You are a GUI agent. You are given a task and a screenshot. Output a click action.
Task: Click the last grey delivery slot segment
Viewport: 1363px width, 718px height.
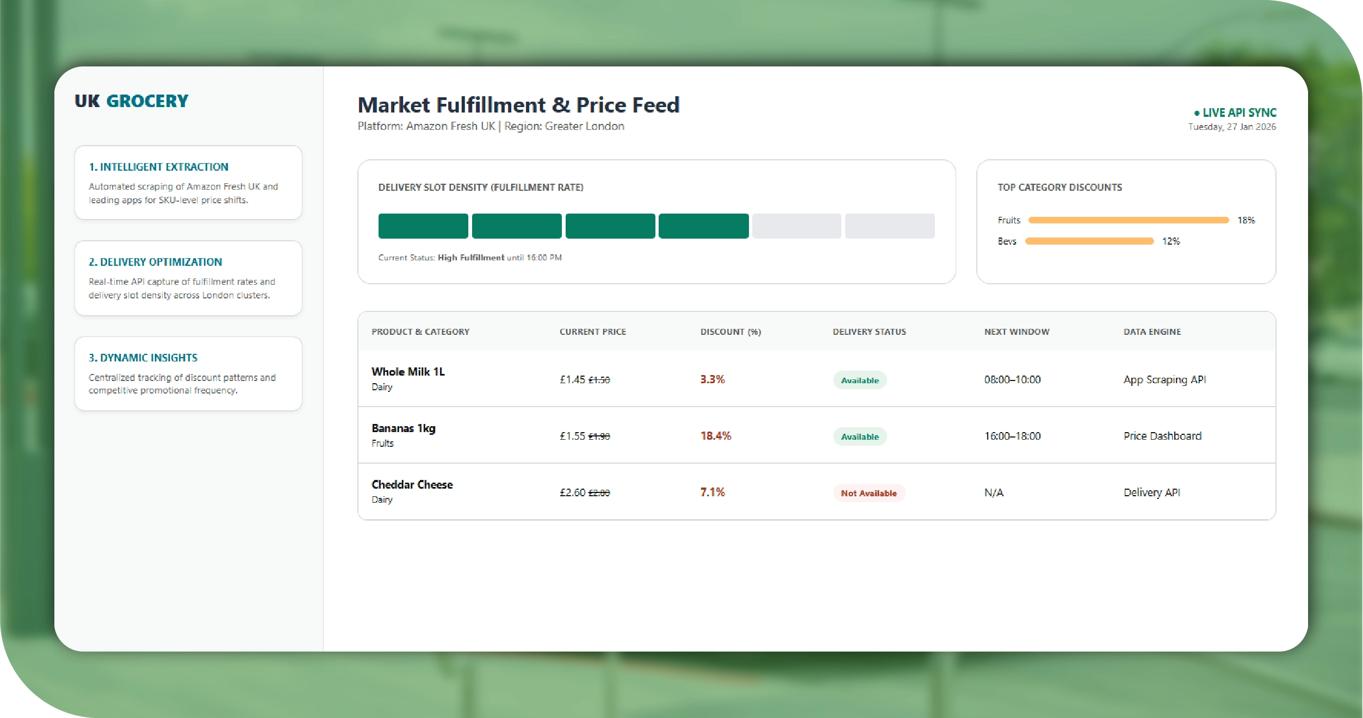[889, 226]
